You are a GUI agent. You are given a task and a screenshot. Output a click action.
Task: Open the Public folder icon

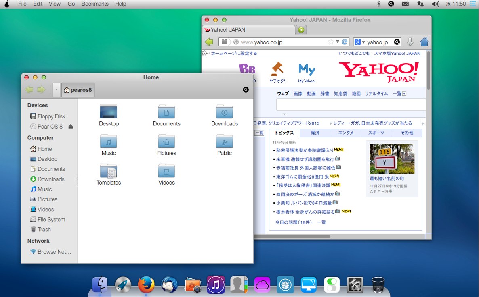point(225,141)
